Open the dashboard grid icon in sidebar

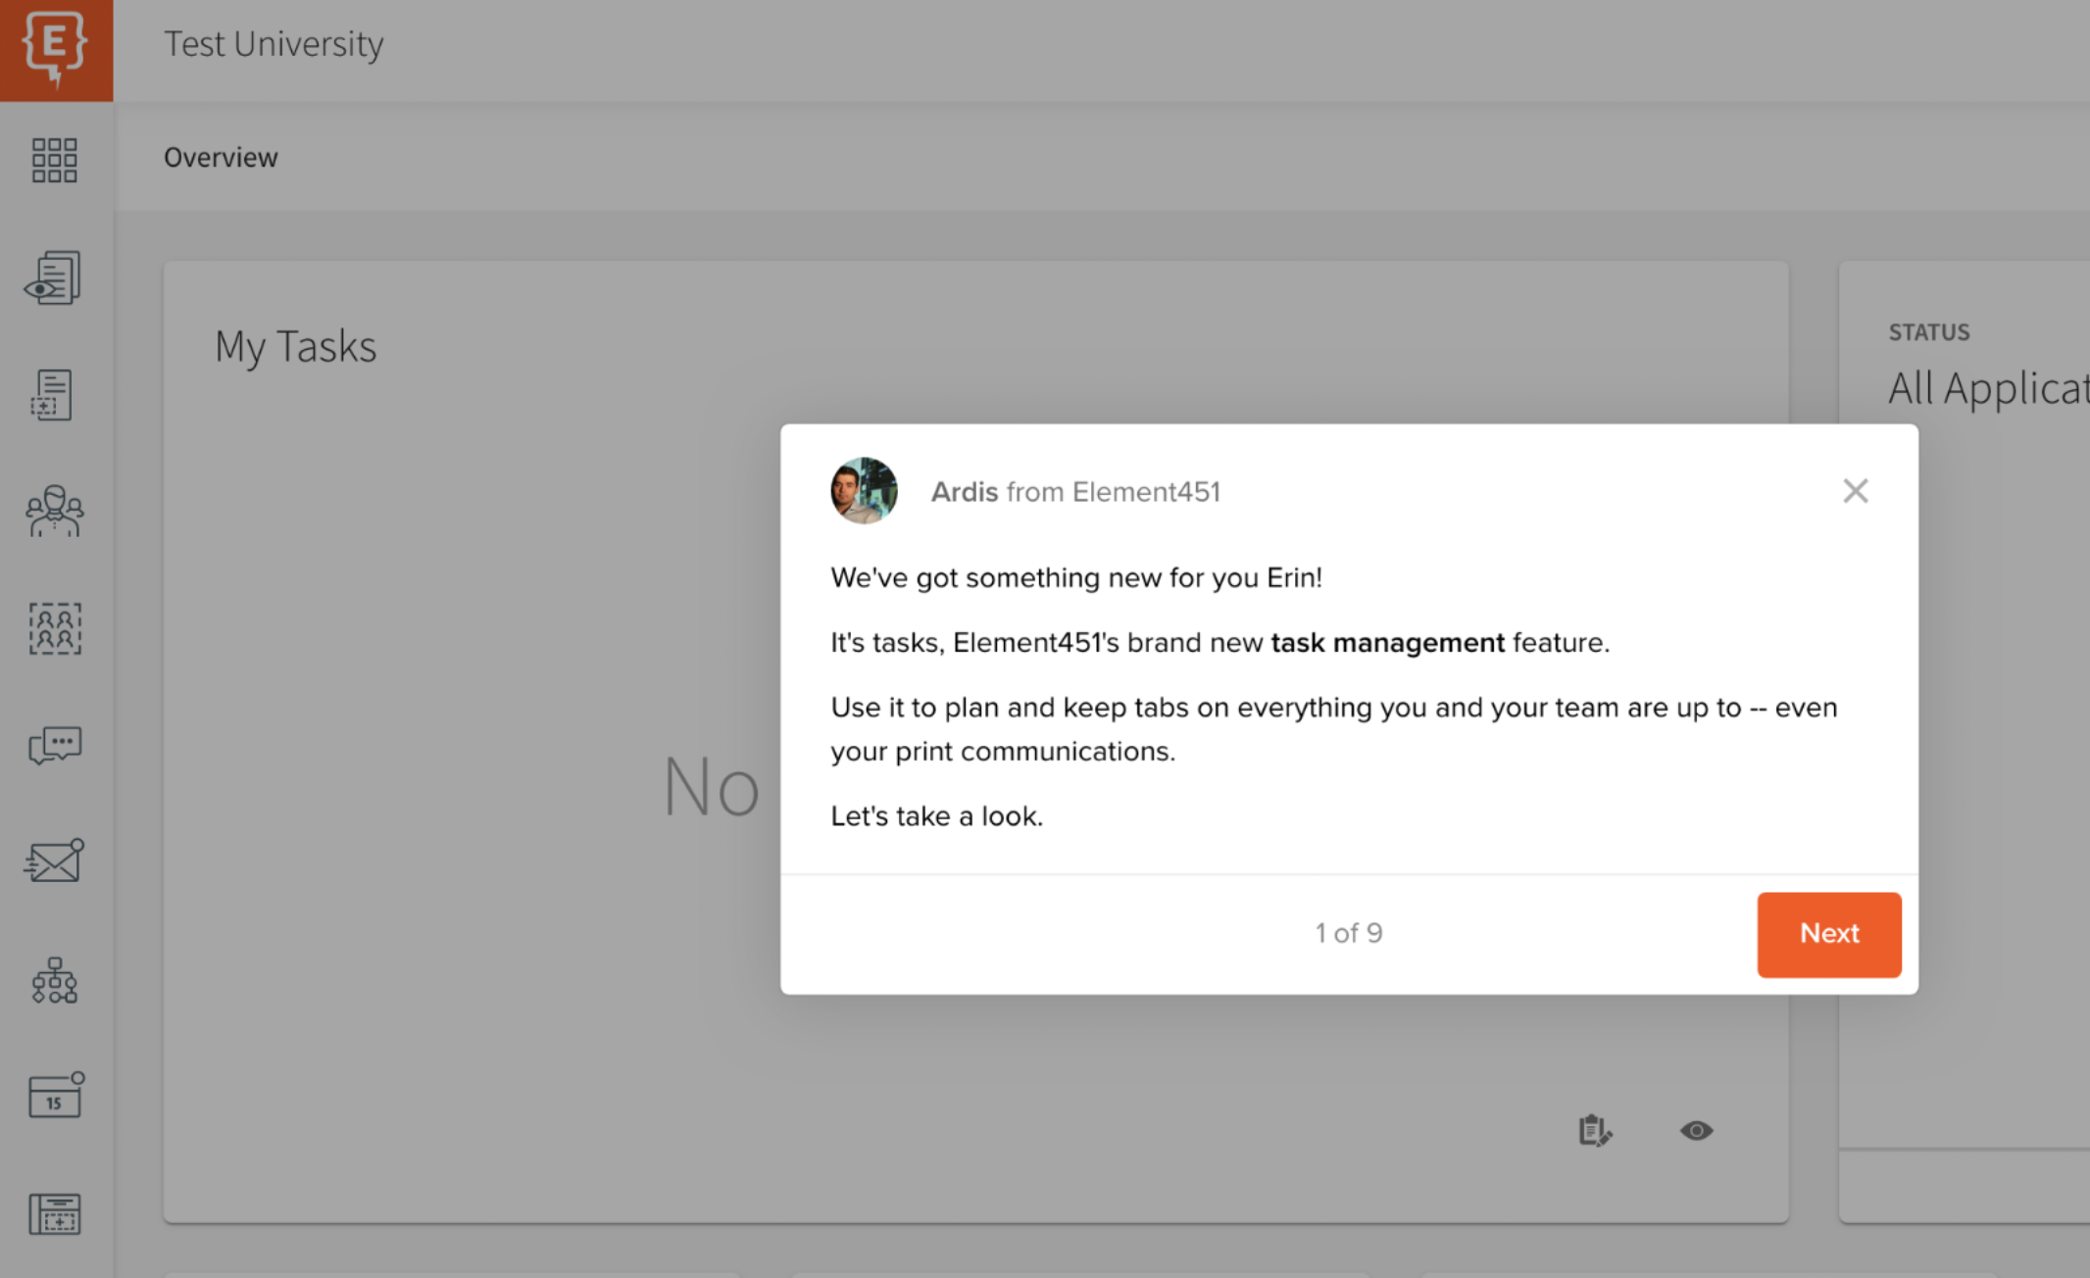pos(55,160)
